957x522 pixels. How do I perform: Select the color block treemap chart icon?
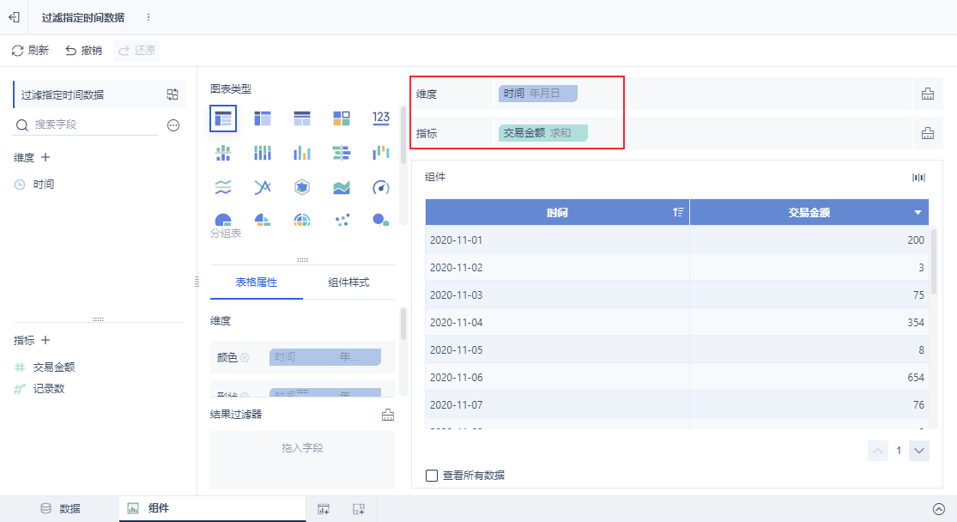[x=342, y=118]
